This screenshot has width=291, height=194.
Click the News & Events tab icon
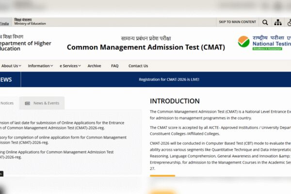pyautogui.click(x=28, y=103)
